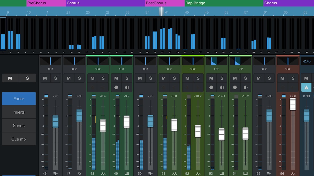Screen dimensions: 314x176
Task: Solo channel 51
Action: tap(174, 78)
